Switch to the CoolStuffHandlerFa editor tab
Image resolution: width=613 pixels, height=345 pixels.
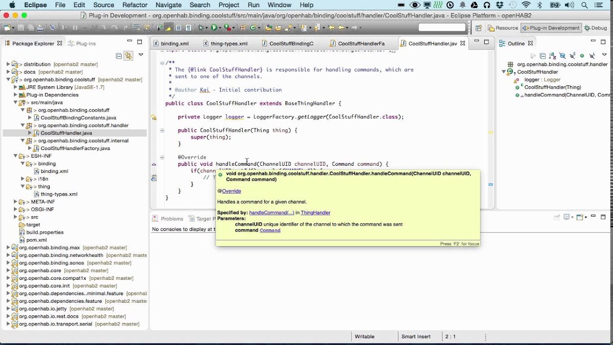(357, 44)
